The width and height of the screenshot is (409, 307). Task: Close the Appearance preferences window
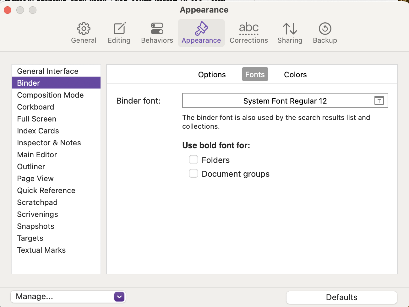click(x=8, y=10)
